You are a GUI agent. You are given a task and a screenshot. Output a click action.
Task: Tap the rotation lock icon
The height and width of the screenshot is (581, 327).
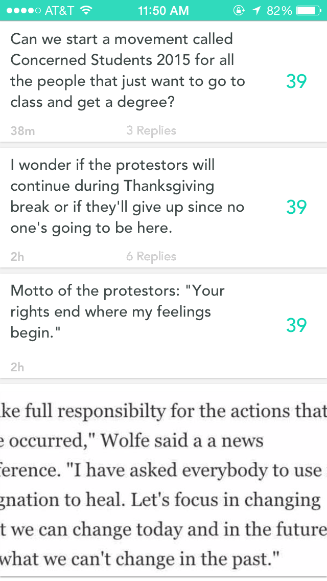click(x=238, y=10)
